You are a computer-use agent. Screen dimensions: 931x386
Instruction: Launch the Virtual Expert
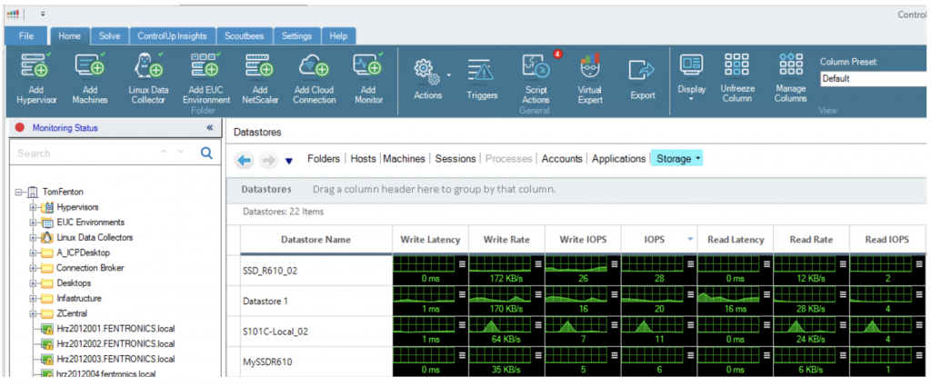tap(589, 69)
